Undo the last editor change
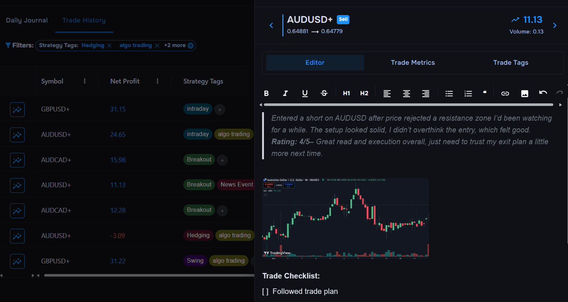Viewport: 568px width, 302px height. pyautogui.click(x=543, y=93)
